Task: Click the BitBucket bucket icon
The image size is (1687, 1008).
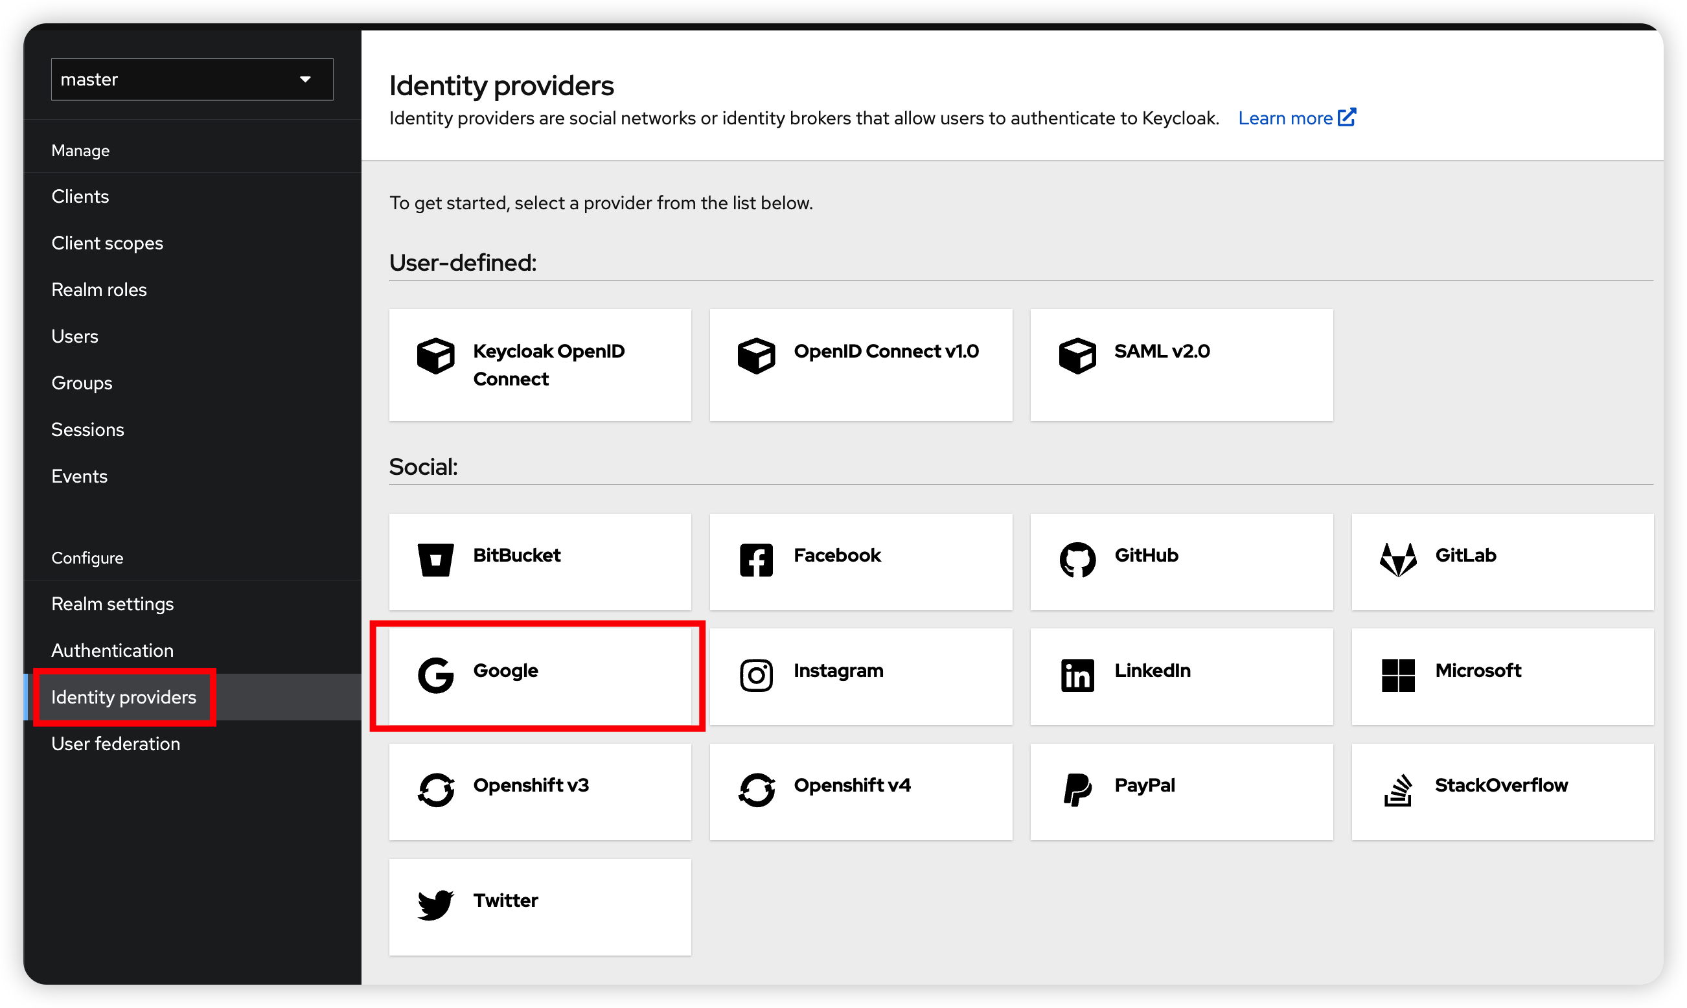Action: click(435, 560)
